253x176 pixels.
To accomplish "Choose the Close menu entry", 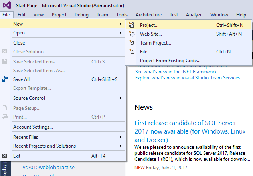I will tap(63, 43).
